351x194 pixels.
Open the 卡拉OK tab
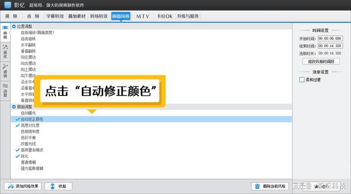click(164, 16)
